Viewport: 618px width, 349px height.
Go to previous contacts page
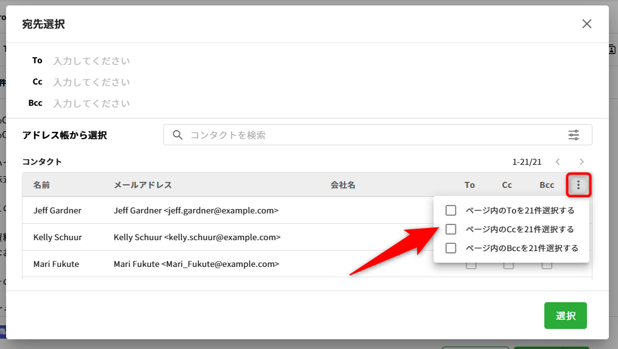tap(558, 162)
